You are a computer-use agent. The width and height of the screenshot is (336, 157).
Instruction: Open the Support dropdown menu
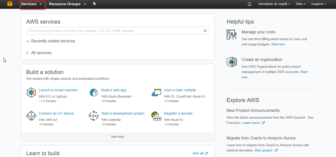pyautogui.click(x=318, y=4)
